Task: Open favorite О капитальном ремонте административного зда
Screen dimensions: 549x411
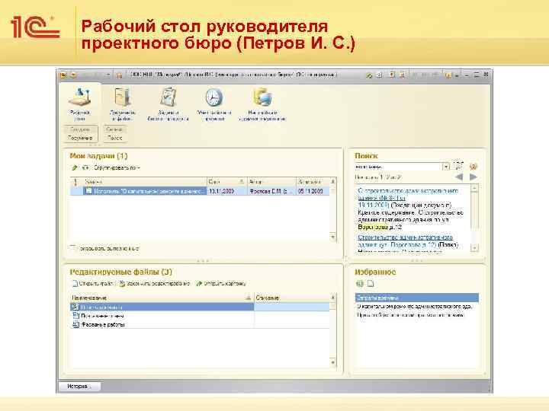Action: 415,307
